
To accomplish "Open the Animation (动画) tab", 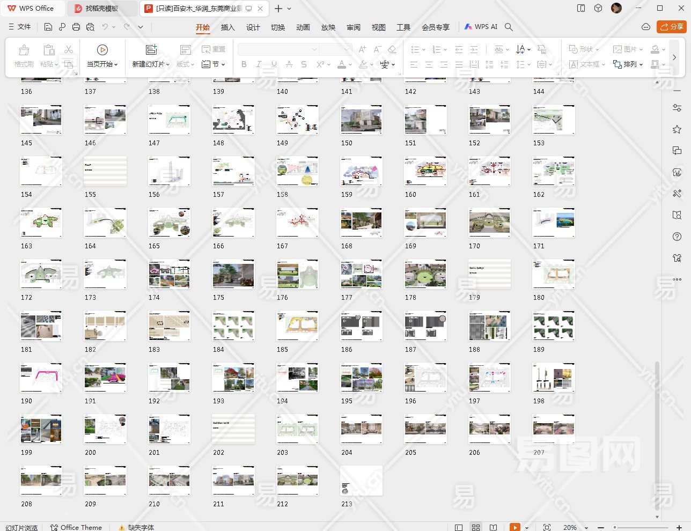I will [303, 27].
